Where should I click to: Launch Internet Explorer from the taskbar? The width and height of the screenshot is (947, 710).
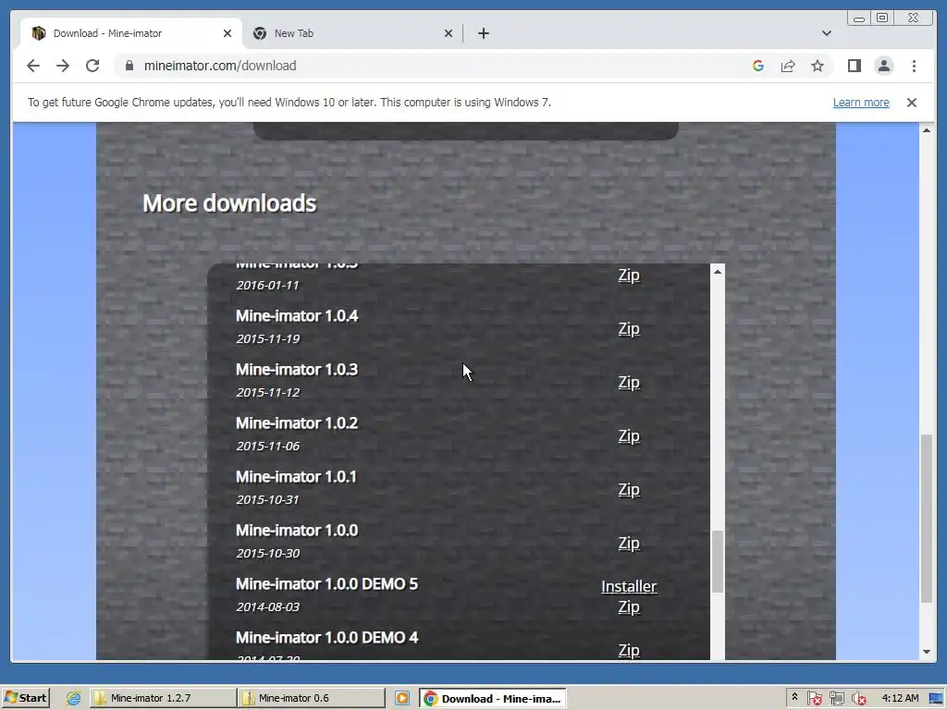[x=74, y=698]
